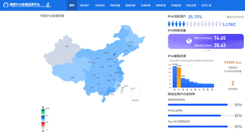Click the globe icon in traffic card
The image size is (245, 135).
189,41
